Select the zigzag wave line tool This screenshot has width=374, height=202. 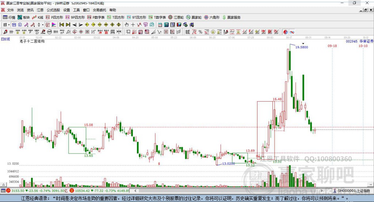pyautogui.click(x=160, y=32)
